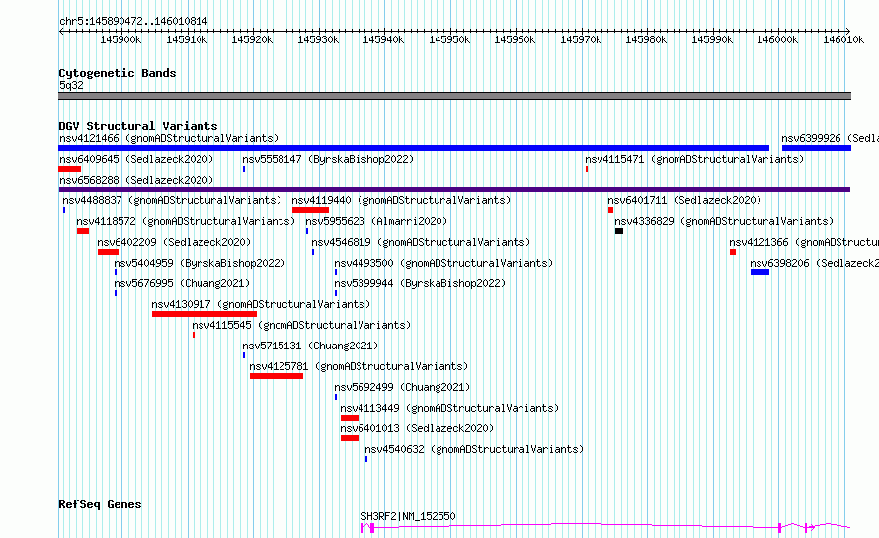Click nsv6401013 (Sedlazeck2020) label

click(417, 428)
